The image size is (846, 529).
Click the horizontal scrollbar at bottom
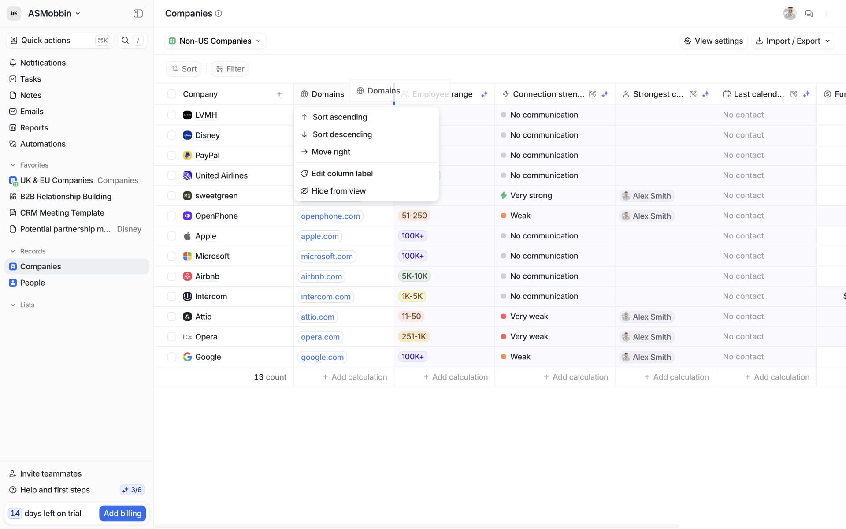coord(416,526)
